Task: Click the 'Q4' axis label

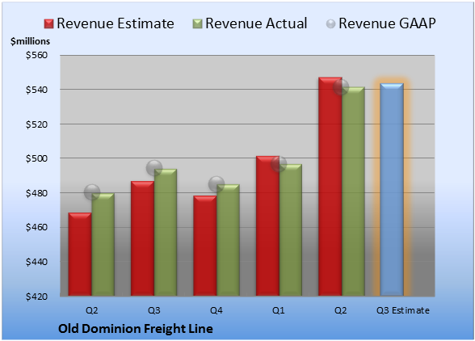Action: tap(216, 310)
